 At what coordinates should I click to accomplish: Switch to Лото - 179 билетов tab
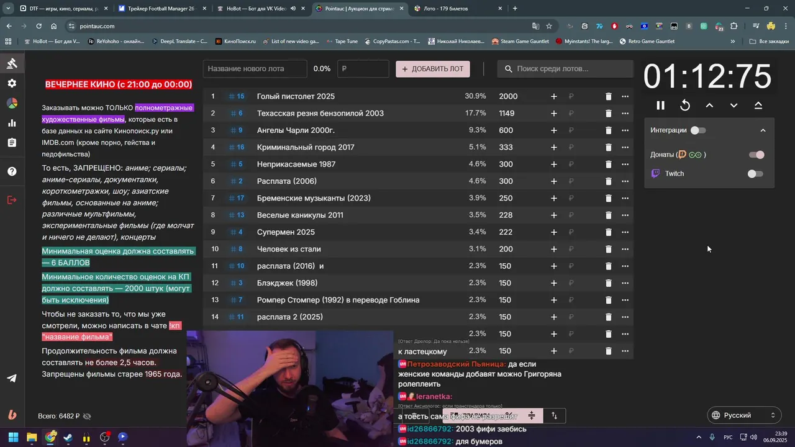pos(458,9)
